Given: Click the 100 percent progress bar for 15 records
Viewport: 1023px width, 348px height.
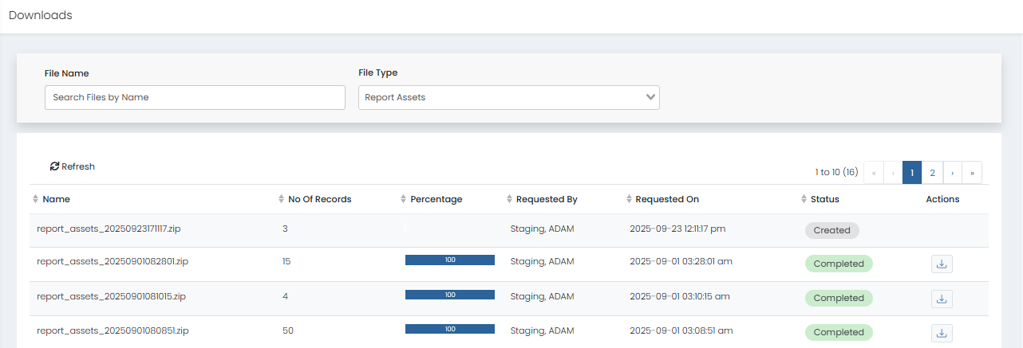Looking at the screenshot, I should click(450, 260).
